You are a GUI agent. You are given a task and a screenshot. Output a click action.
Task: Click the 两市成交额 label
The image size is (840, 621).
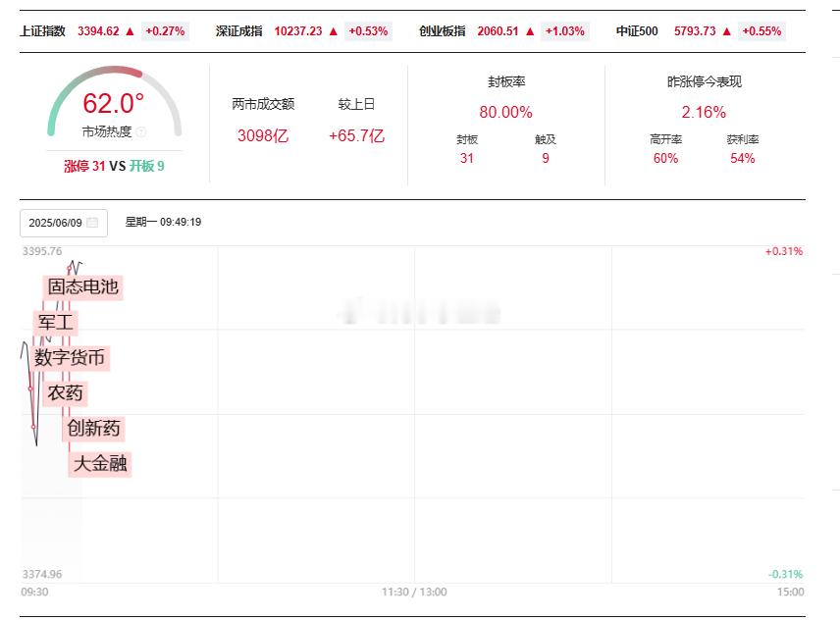[263, 104]
